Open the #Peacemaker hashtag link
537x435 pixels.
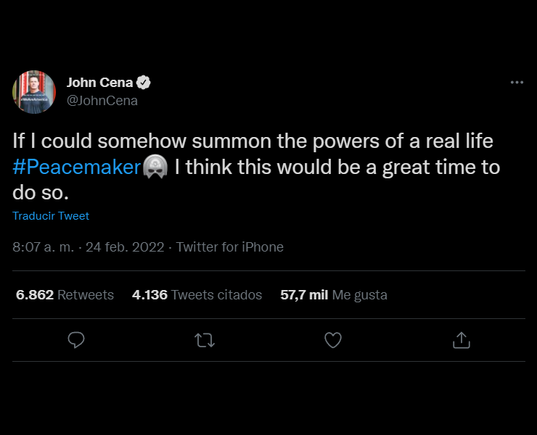[x=76, y=167]
